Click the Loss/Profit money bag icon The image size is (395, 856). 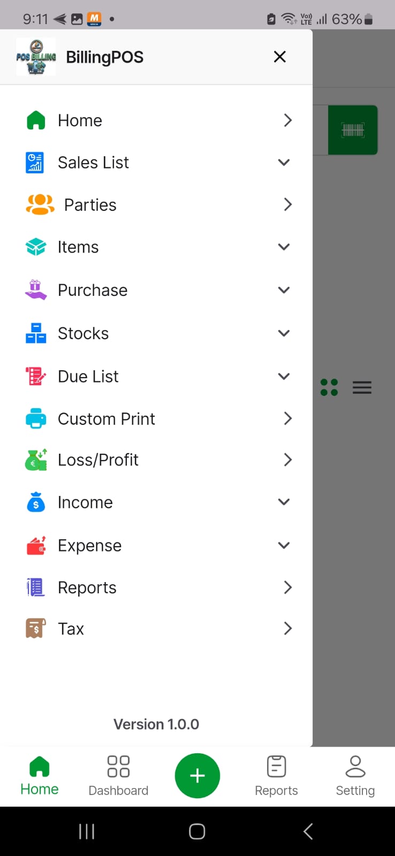[36, 460]
